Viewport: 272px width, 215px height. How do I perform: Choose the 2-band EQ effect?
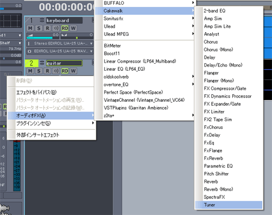[x=228, y=11]
